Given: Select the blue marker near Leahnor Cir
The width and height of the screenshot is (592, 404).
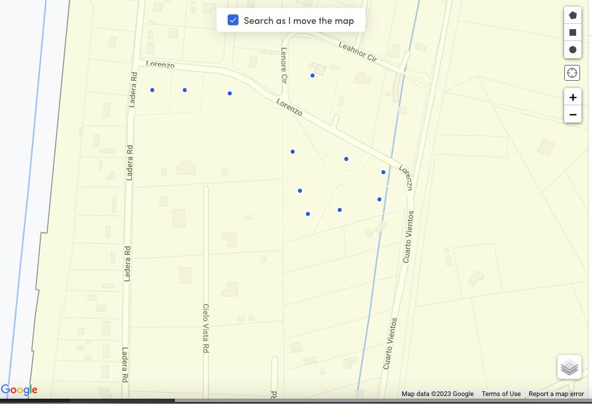Looking at the screenshot, I should point(312,75).
